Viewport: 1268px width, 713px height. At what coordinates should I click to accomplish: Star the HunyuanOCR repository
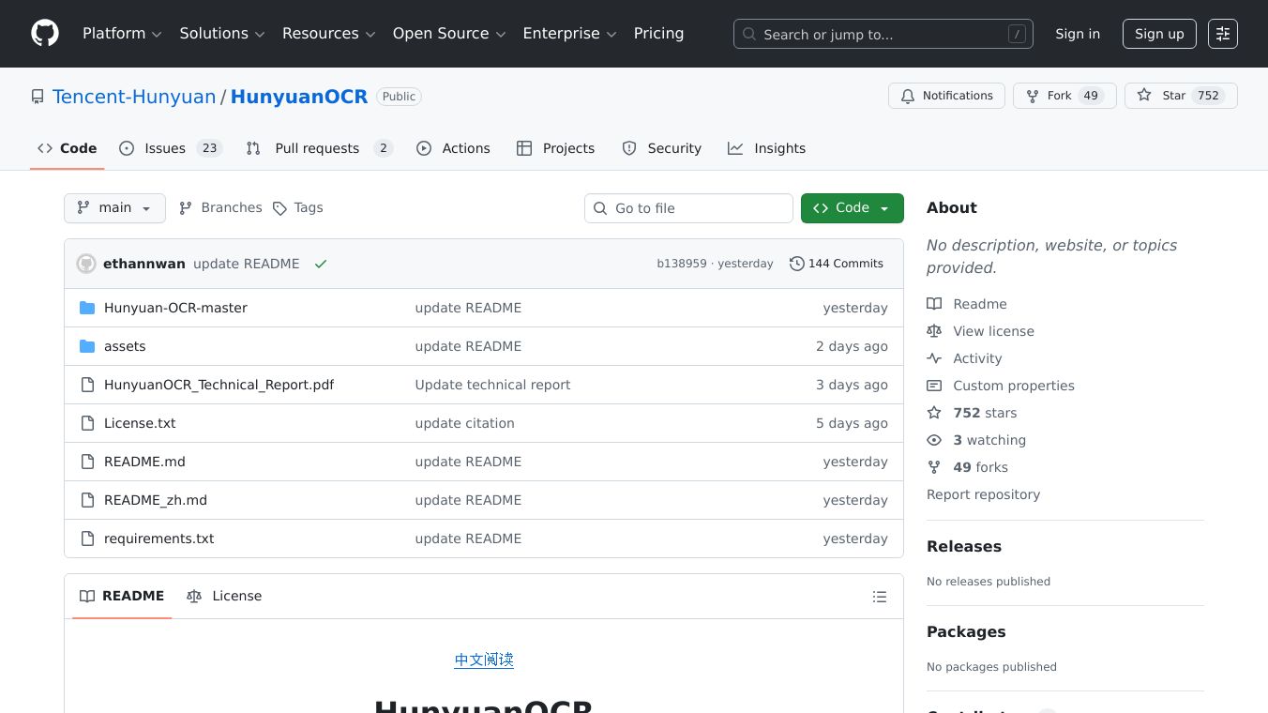1163,96
